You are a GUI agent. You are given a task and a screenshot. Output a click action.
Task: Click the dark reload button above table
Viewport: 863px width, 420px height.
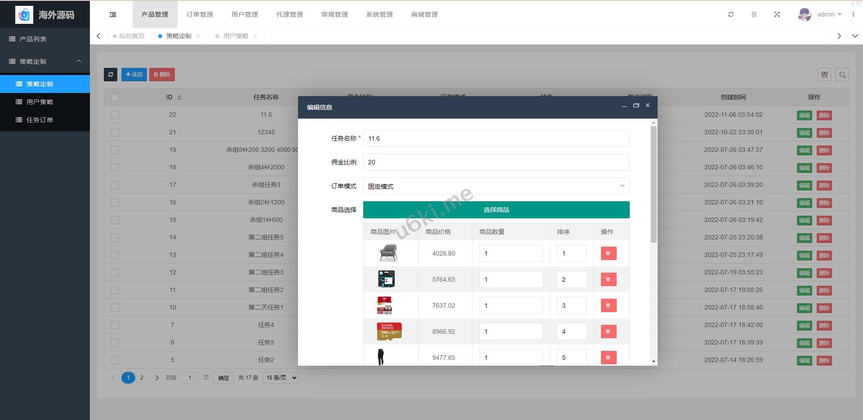click(111, 75)
